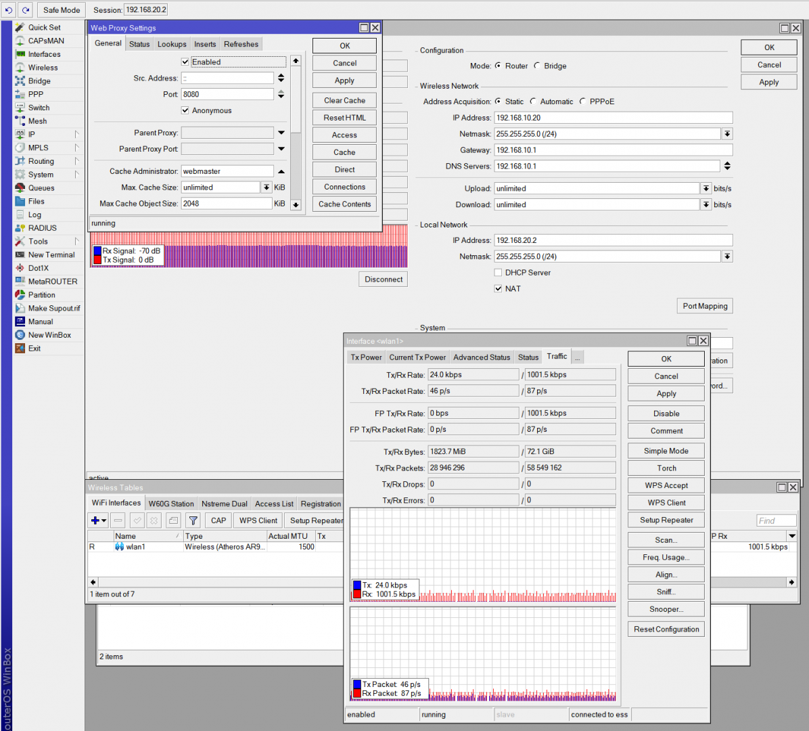809x731 pixels.
Task: Open New Terminal from the sidebar
Action: tap(51, 255)
